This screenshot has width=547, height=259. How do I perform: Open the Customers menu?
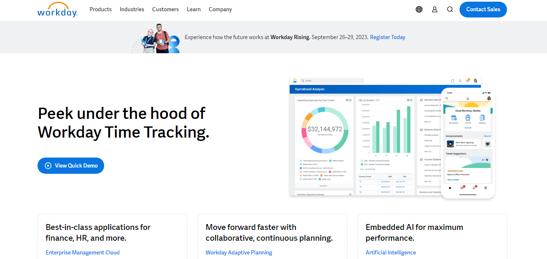pos(165,9)
